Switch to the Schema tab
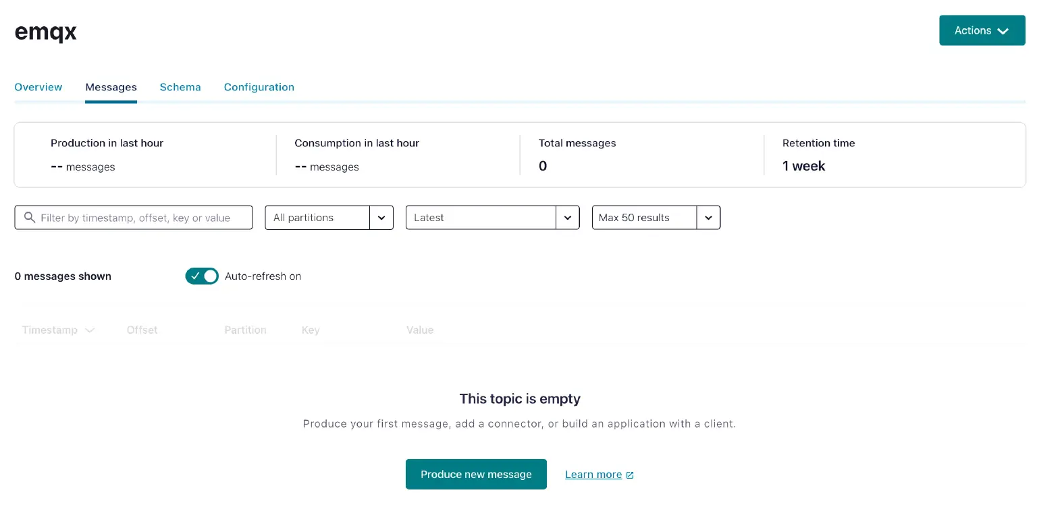 (180, 87)
